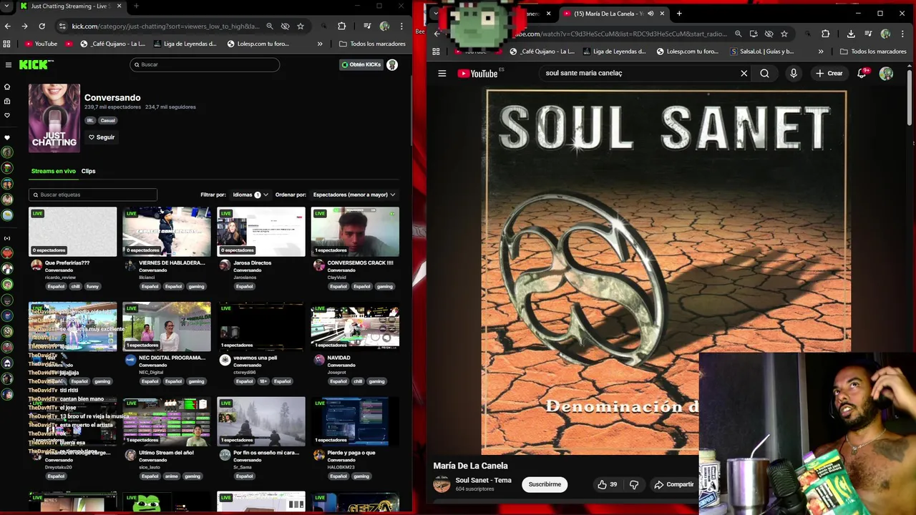The image size is (916, 515).
Task: Open Soul Sanet channel avatar
Action: pyautogui.click(x=442, y=484)
